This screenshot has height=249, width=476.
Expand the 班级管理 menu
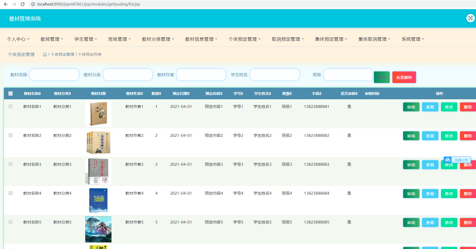[x=119, y=39]
